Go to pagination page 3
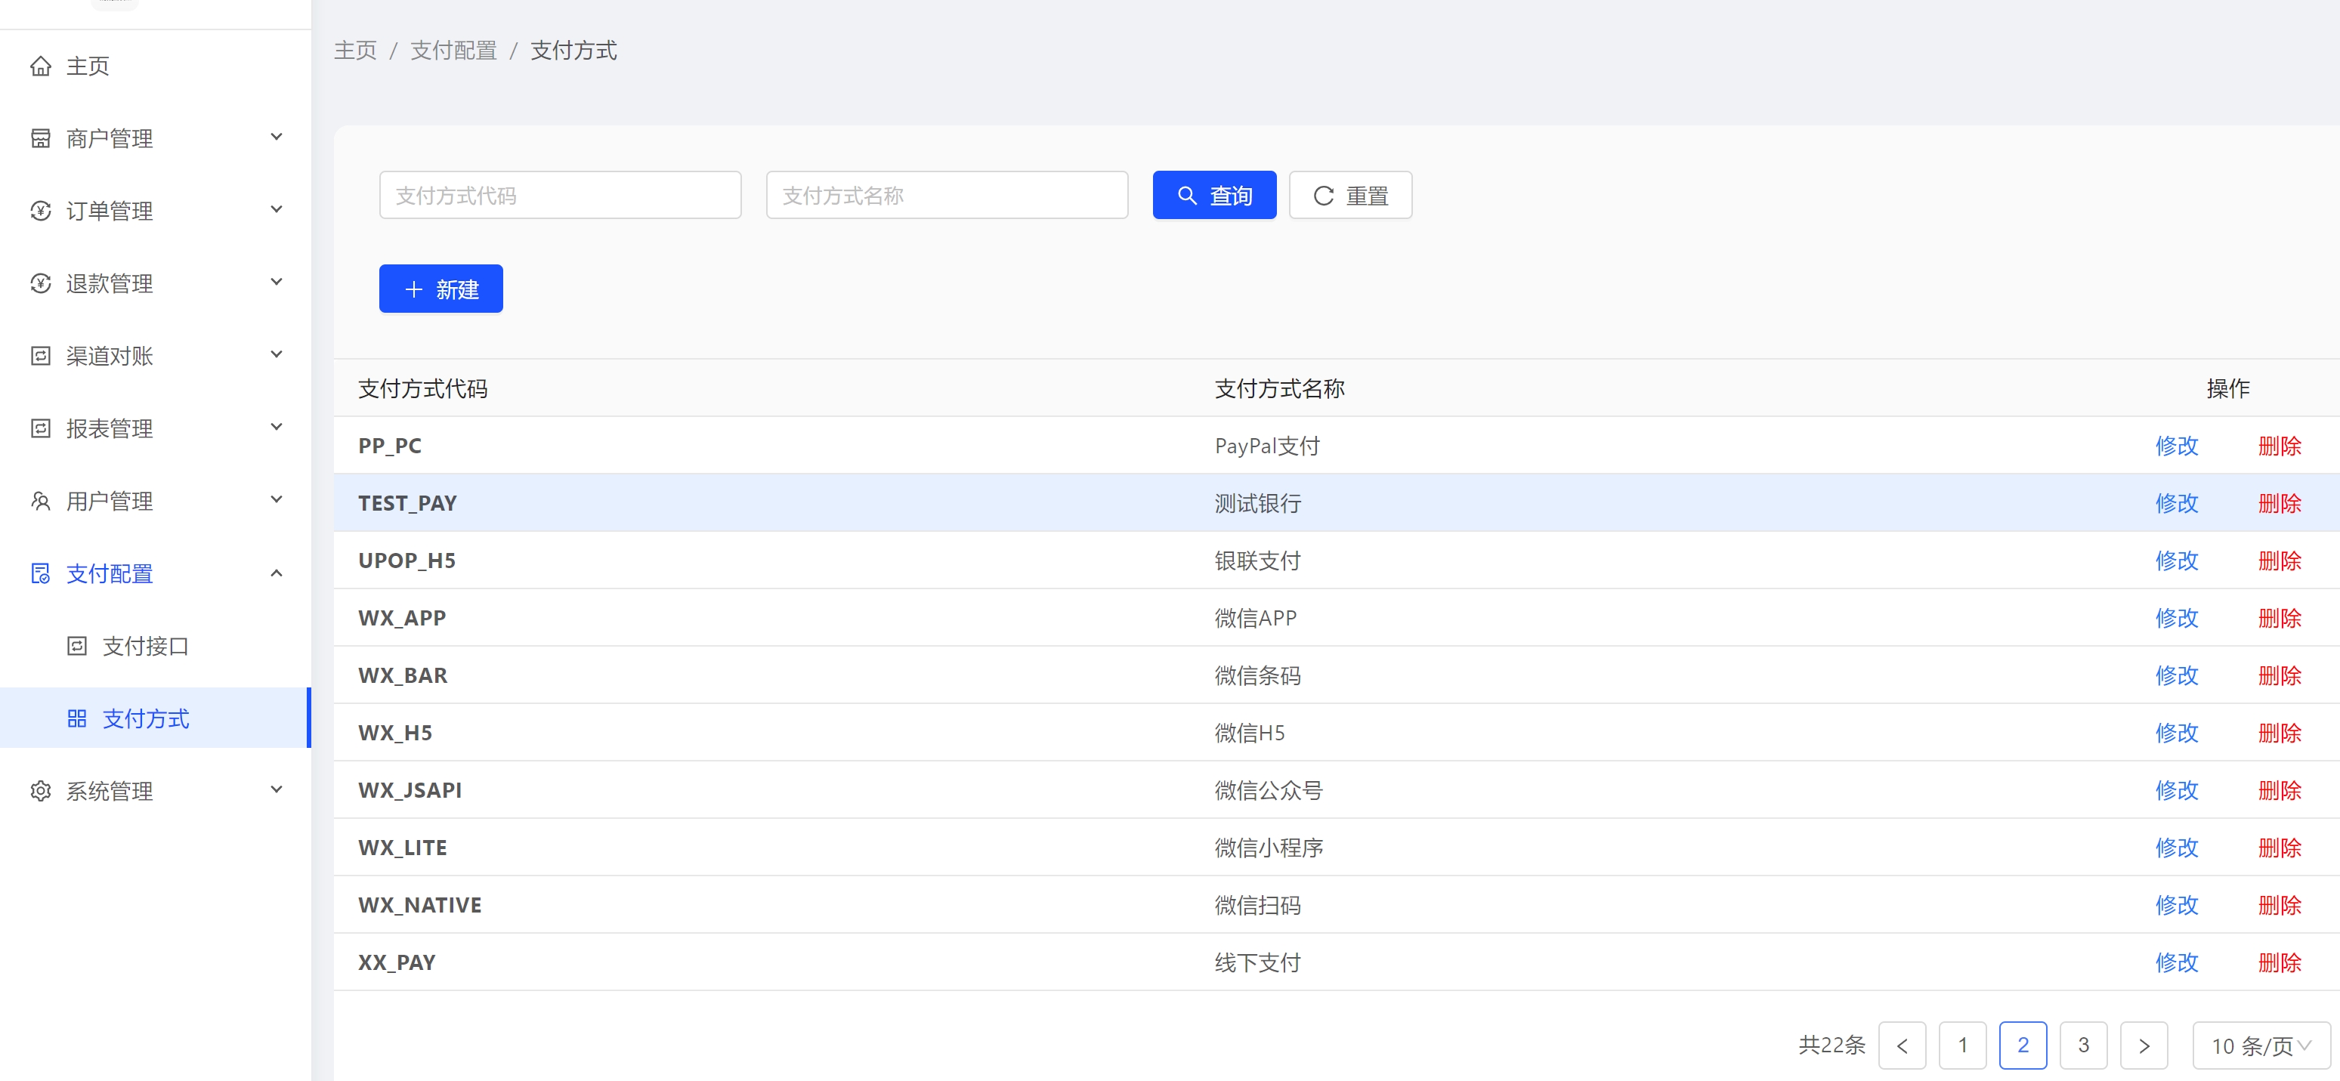The image size is (2340, 1081). 2083,1045
